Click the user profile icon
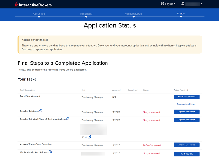The width and height of the screenshot is (219, 166). pos(183,4)
